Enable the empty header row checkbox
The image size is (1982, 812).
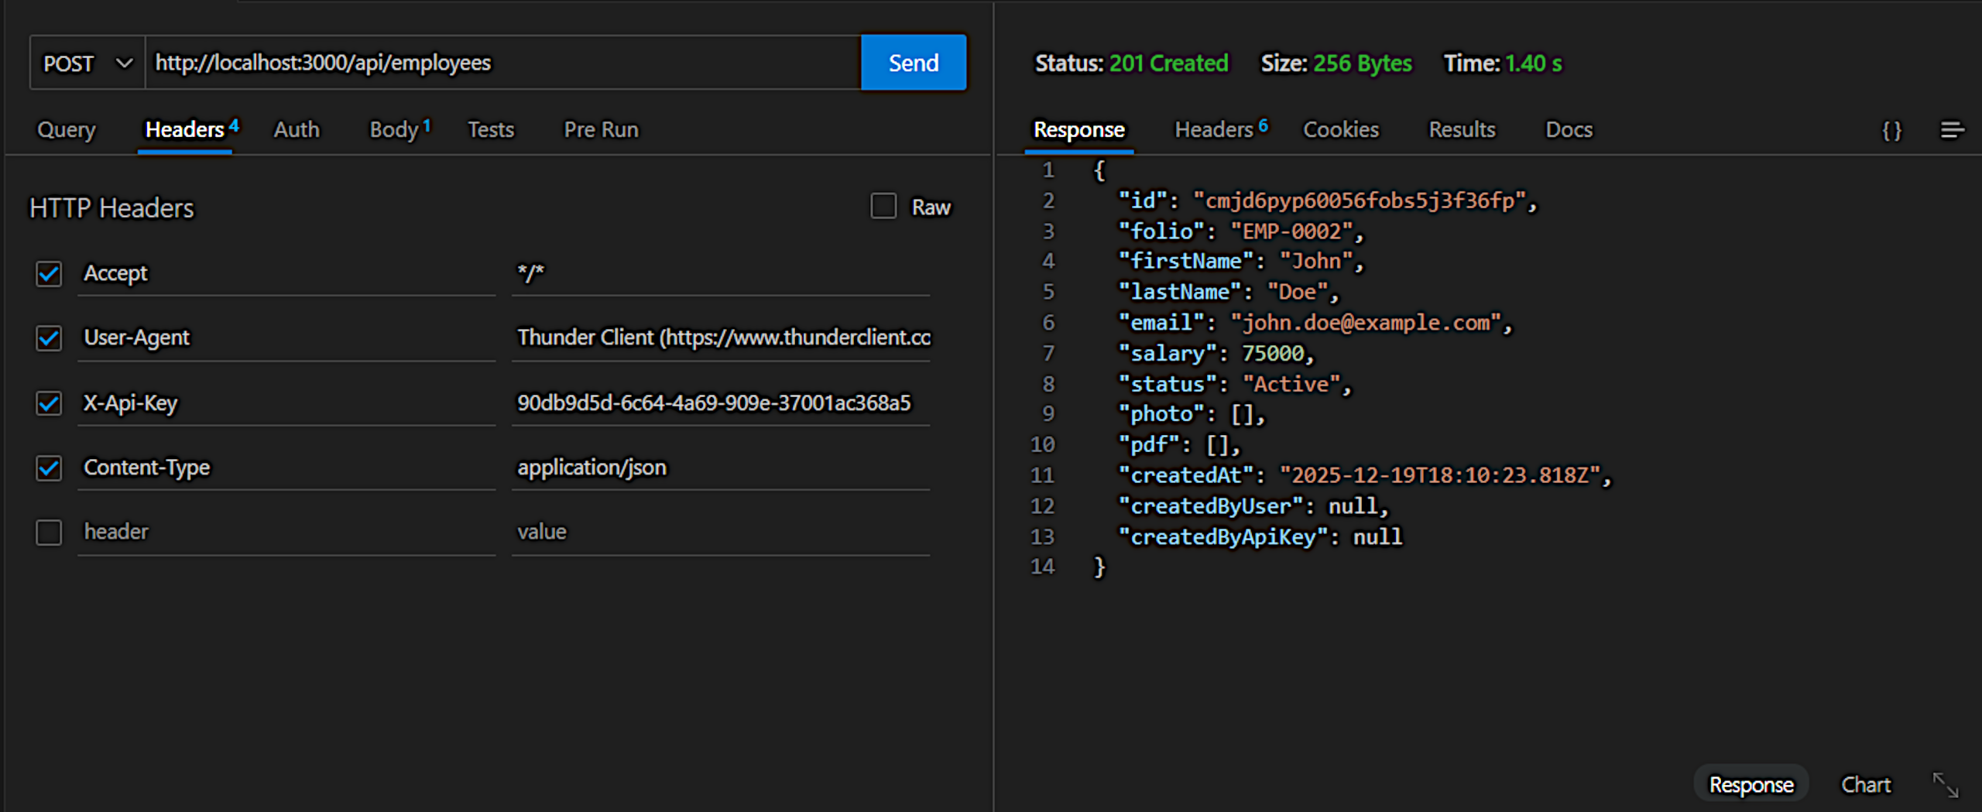(49, 532)
